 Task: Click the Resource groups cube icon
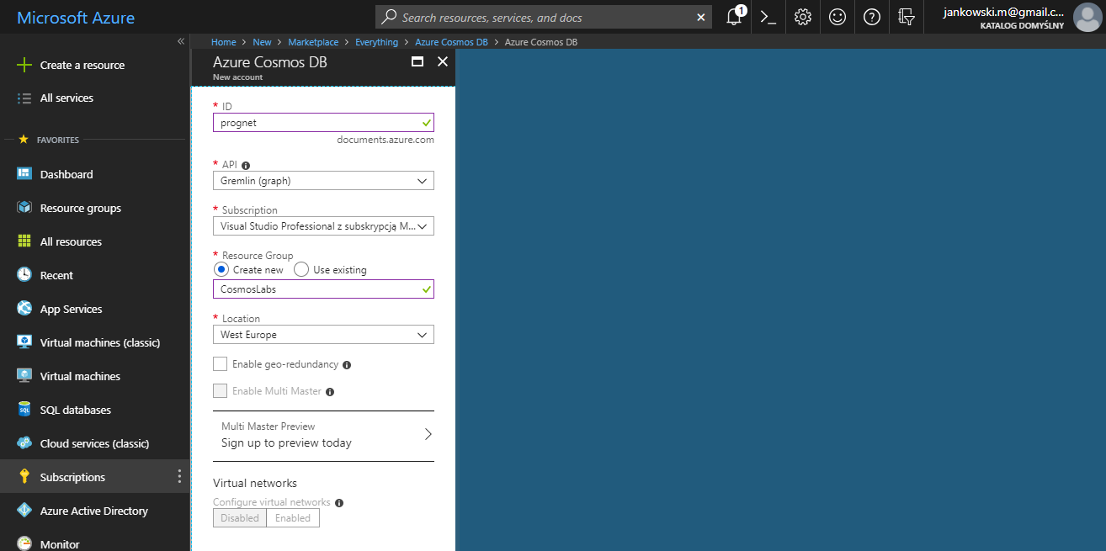(x=24, y=208)
